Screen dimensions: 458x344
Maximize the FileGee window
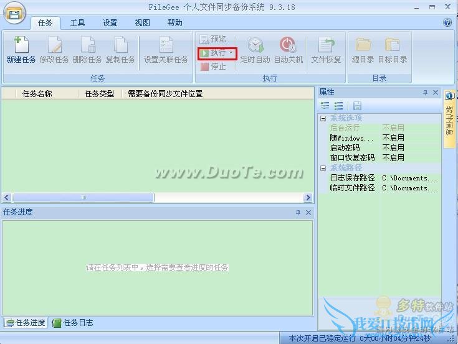pyautogui.click(x=432, y=7)
